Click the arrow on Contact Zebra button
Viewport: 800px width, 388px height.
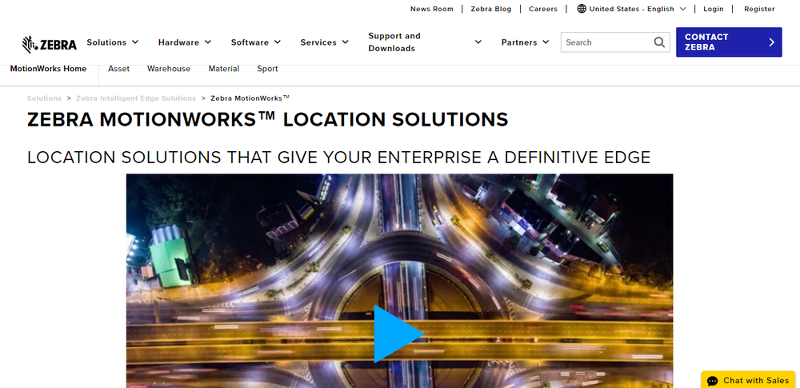point(771,42)
